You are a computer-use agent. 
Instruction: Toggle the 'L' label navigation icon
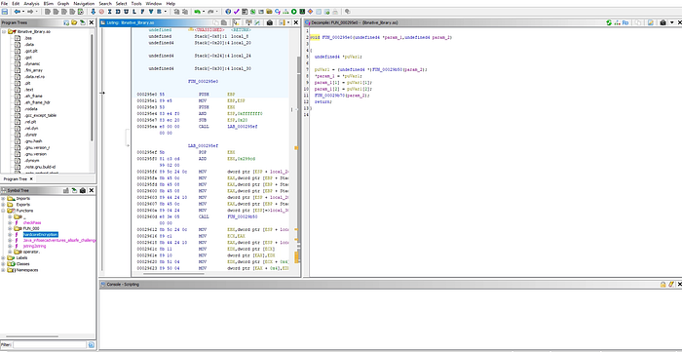tap(134, 12)
